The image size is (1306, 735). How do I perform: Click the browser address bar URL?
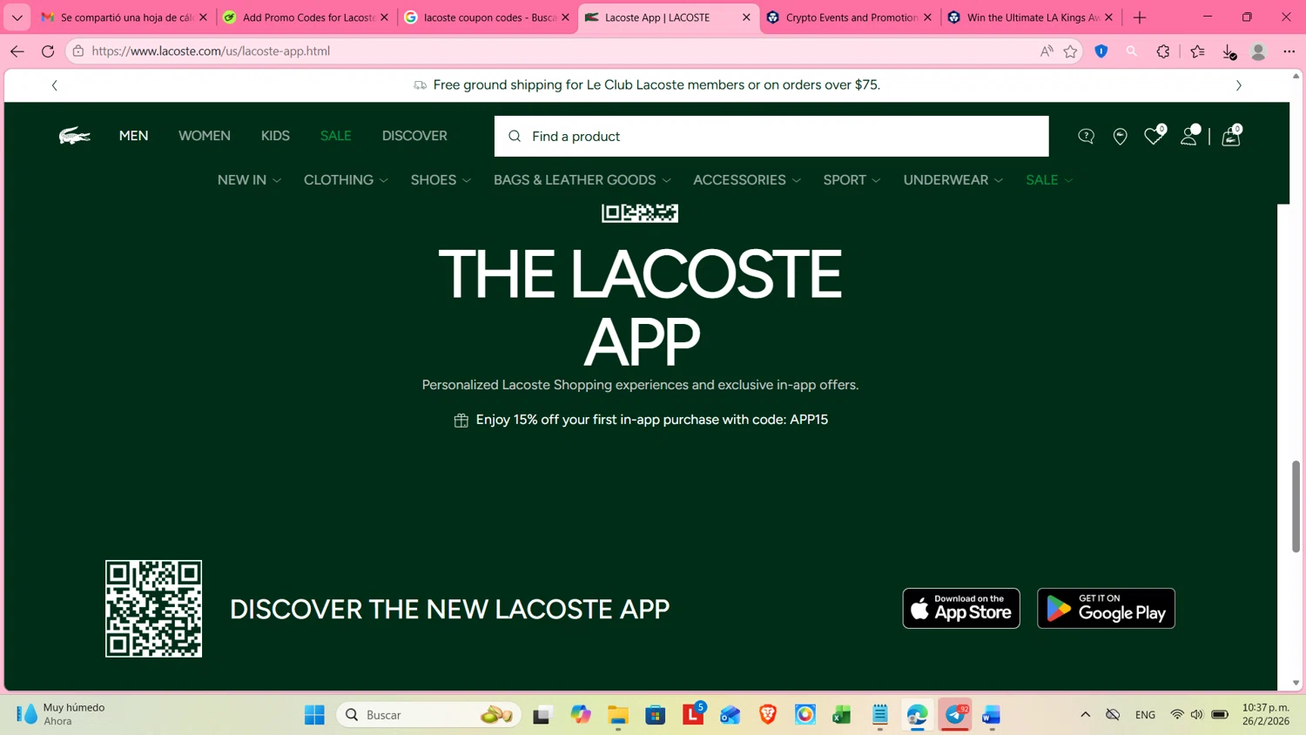coord(211,51)
